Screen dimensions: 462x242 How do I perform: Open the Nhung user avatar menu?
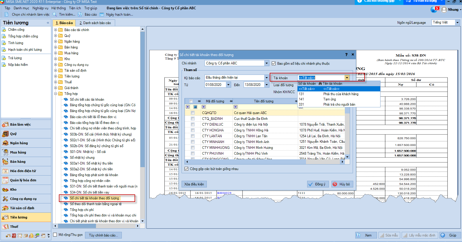click(x=444, y=10)
